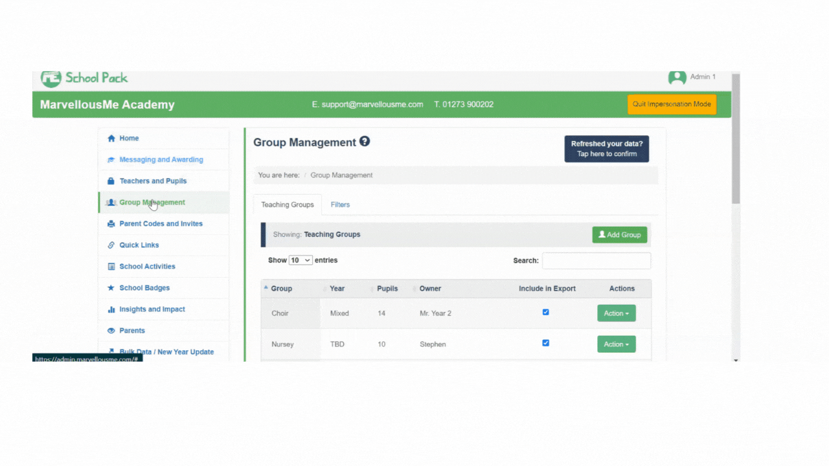Expand the Action dropdown for Nursey
The height and width of the screenshot is (466, 829).
coord(616,344)
